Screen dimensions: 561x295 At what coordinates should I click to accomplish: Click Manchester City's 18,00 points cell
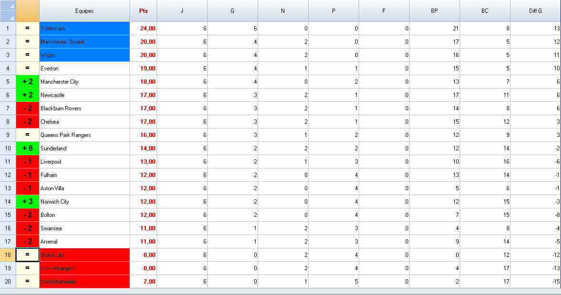(143, 81)
